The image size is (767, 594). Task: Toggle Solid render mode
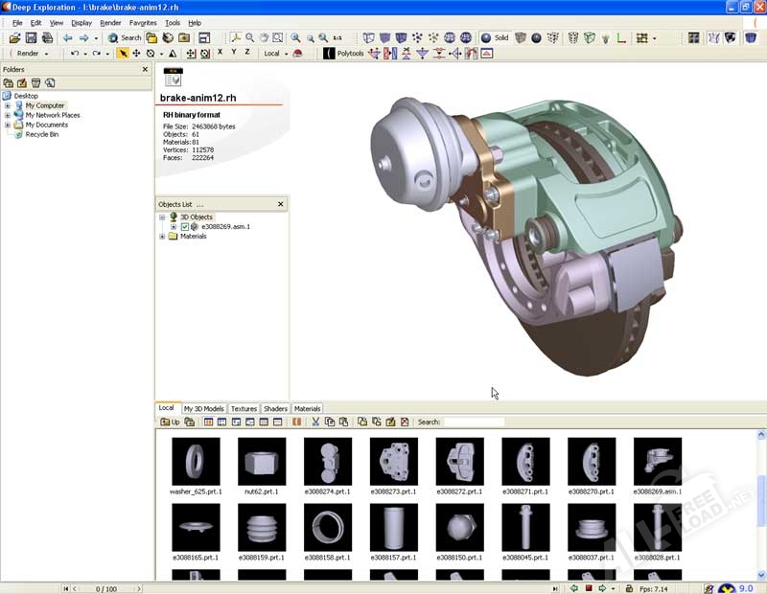(x=495, y=38)
